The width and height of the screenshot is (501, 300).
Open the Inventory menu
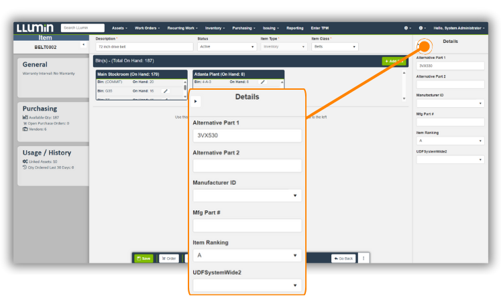(215, 28)
